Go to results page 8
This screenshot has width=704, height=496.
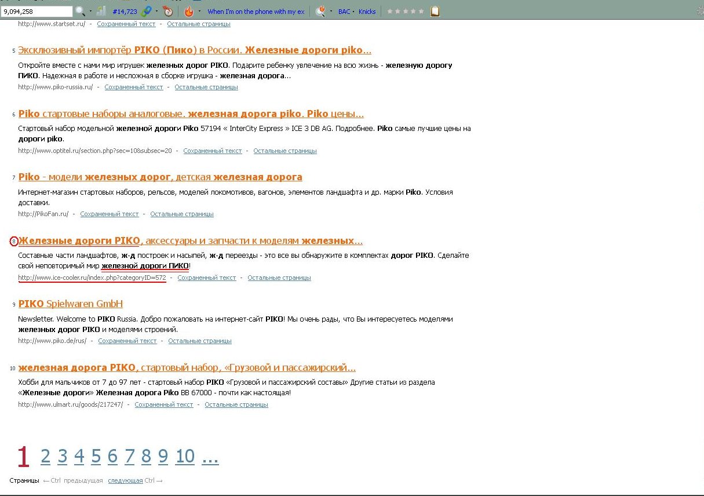tap(146, 457)
